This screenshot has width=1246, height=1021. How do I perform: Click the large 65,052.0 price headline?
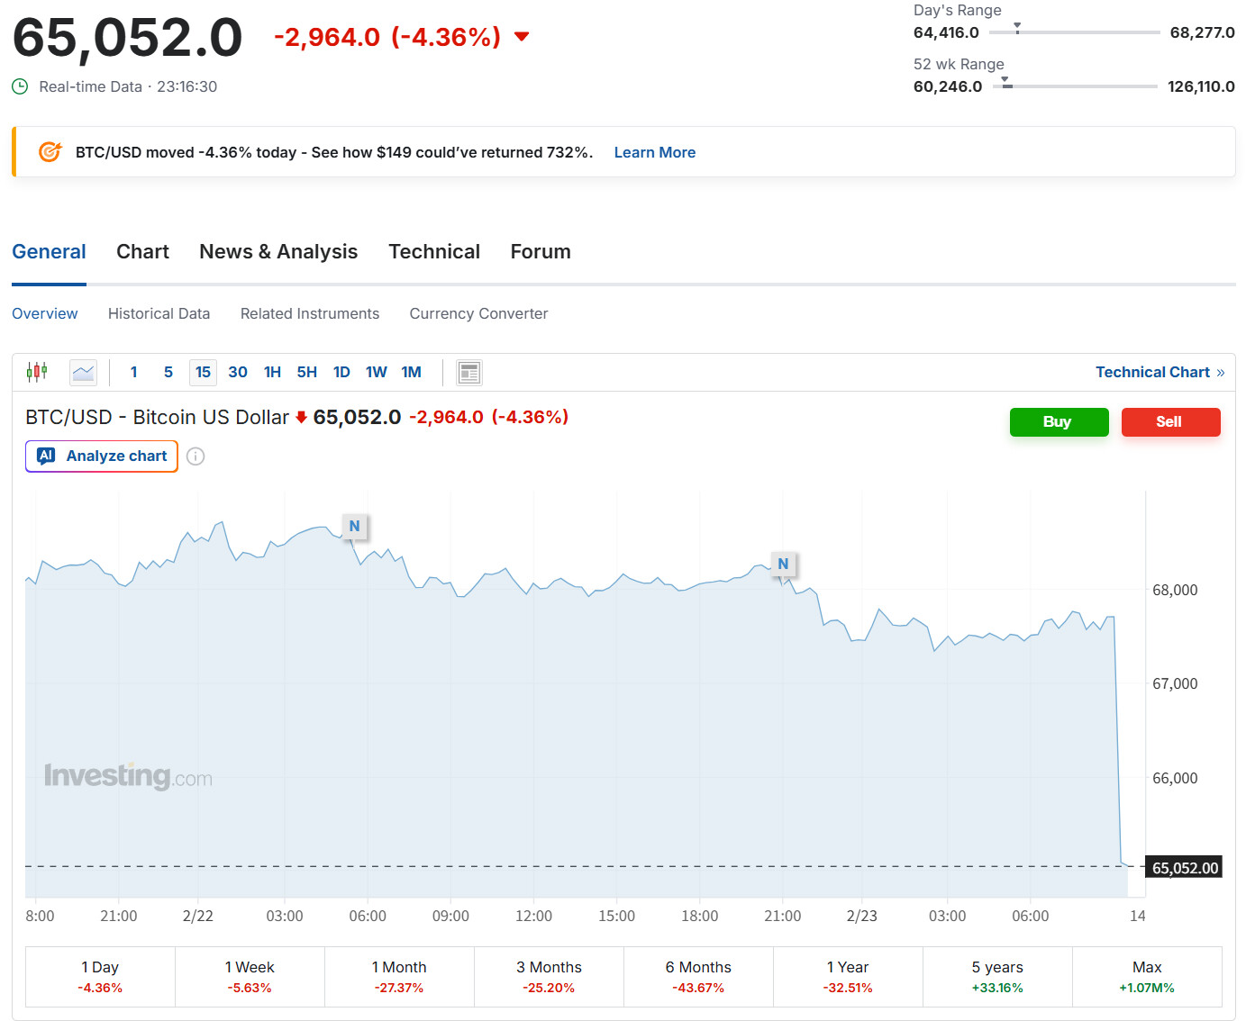point(127,38)
